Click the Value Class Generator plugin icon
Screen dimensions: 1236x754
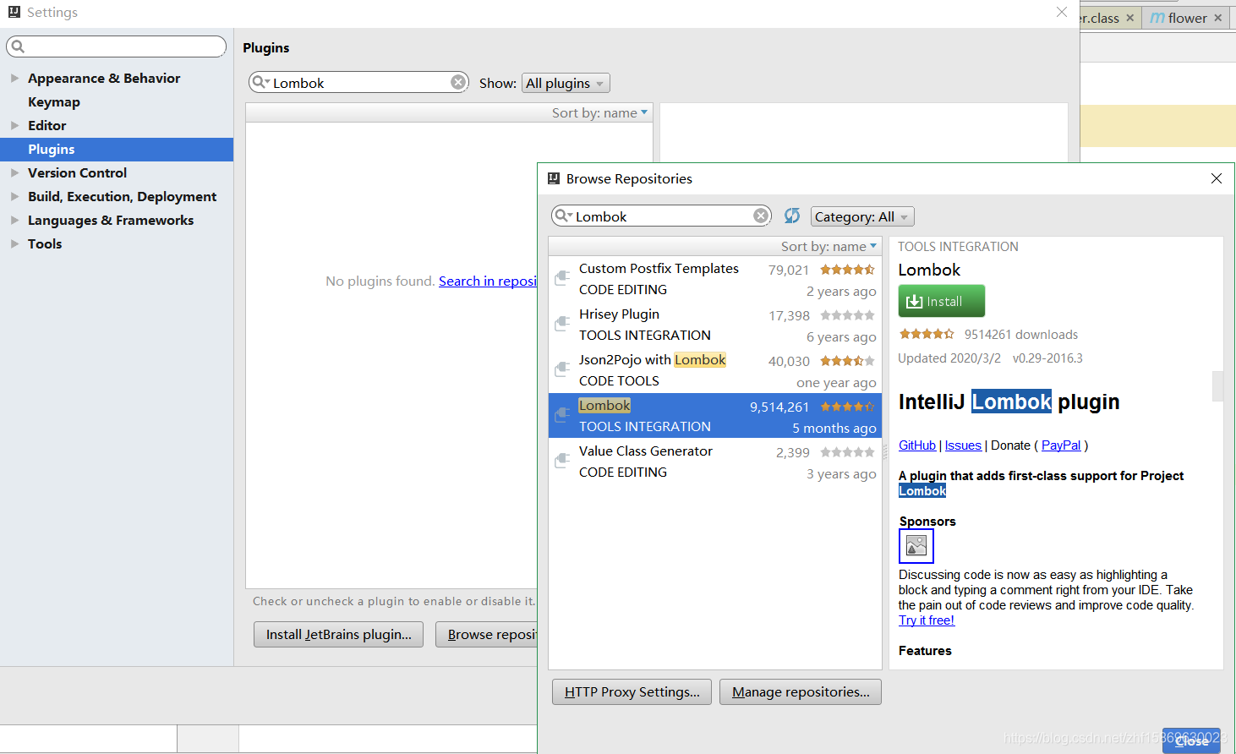coord(562,461)
